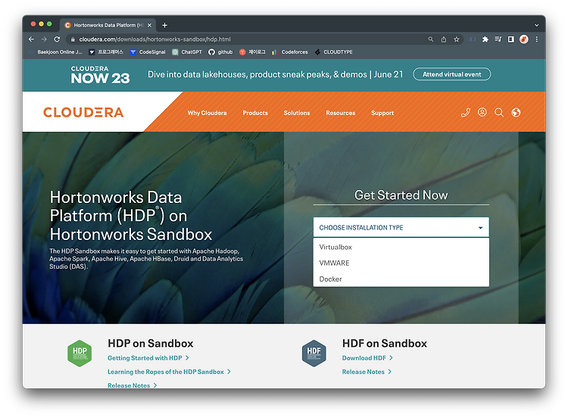Image resolution: width=568 pixels, height=418 pixels.
Task: Open the Support menu
Action: click(x=382, y=113)
